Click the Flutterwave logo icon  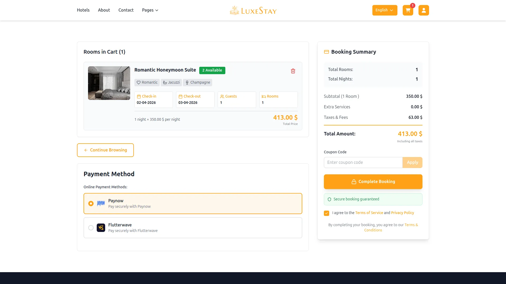coord(101,228)
